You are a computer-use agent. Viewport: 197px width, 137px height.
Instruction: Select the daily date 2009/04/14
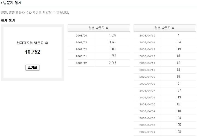(x=147, y=42)
